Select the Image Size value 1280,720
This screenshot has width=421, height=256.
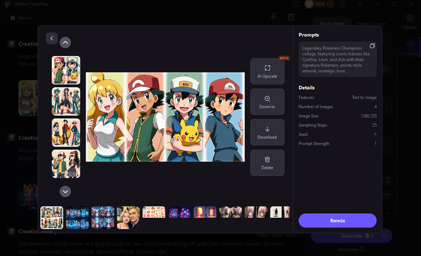tap(369, 116)
